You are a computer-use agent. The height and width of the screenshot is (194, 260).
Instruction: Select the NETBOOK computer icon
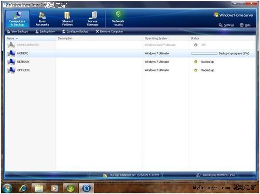(11, 62)
